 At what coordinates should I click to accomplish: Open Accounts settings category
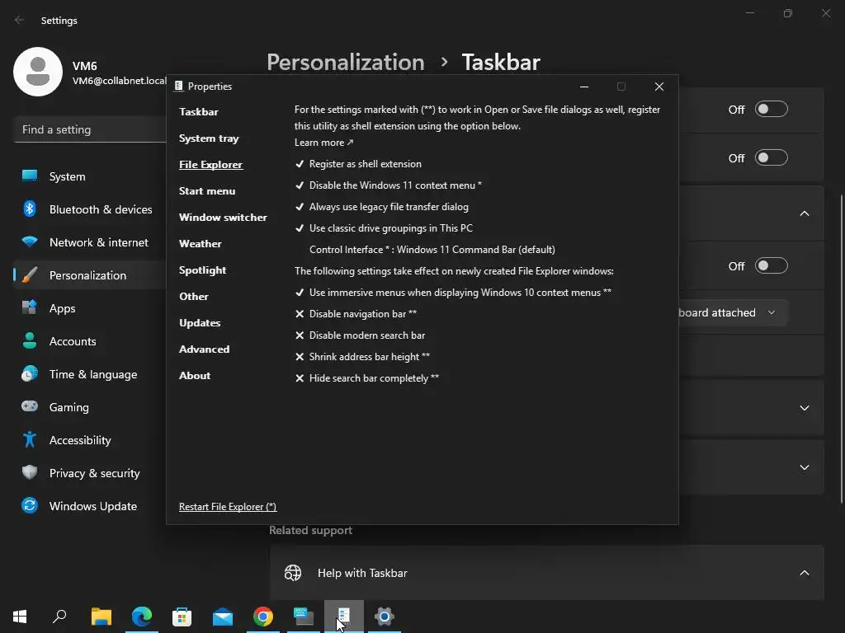coord(89,341)
